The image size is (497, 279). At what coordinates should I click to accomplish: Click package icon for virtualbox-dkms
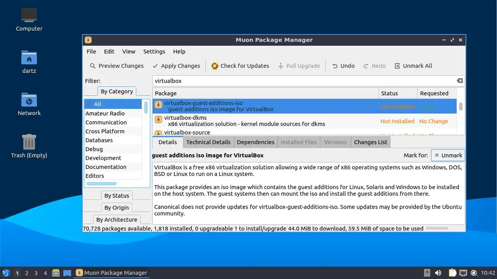(158, 119)
